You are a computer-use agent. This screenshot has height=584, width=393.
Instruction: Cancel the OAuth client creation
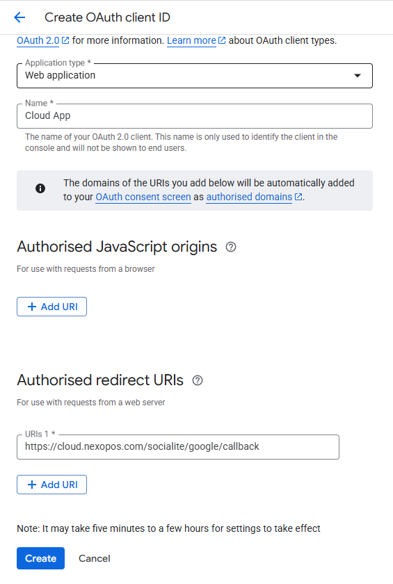pos(94,558)
